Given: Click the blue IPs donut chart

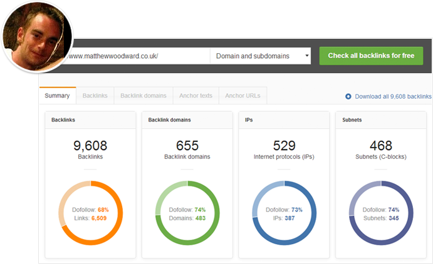Looking at the screenshot, I should click(x=284, y=212).
